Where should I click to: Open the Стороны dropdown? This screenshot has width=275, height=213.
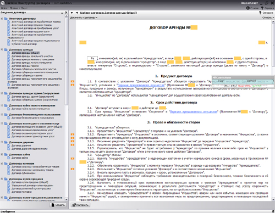coord(268,18)
